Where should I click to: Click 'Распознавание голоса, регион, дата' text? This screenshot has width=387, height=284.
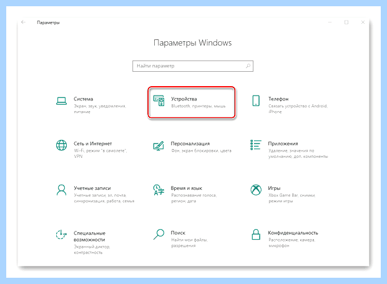[193, 198]
